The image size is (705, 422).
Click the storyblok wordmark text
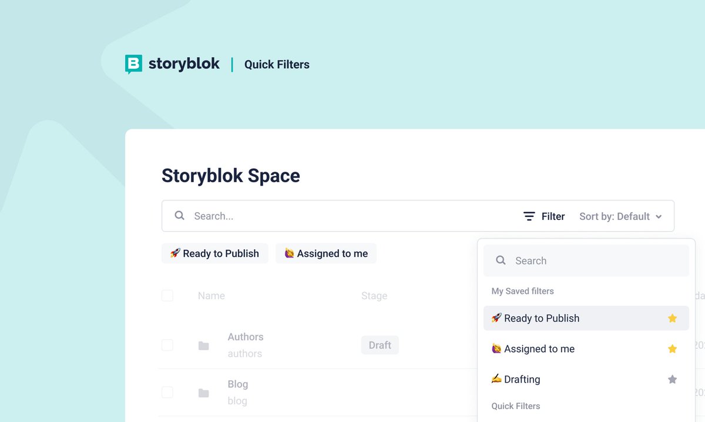[184, 63]
